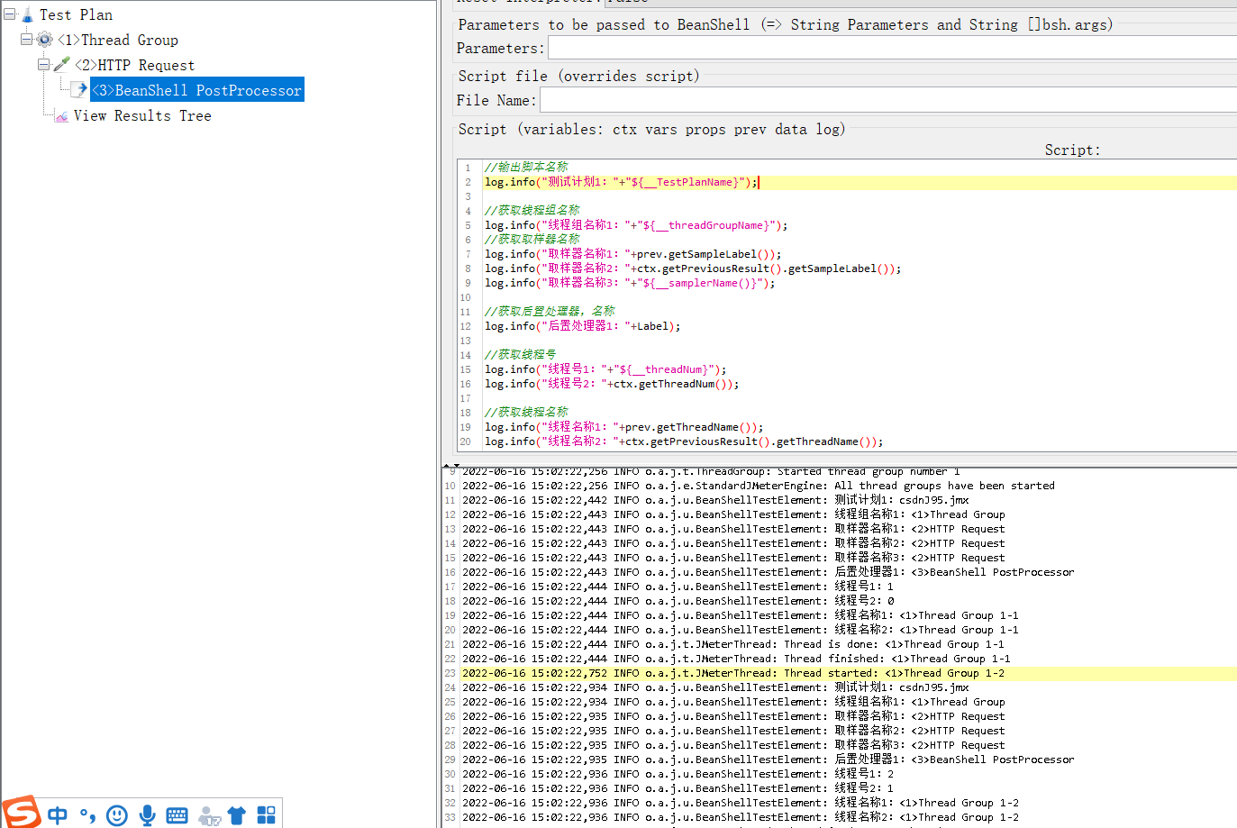This screenshot has height=828, width=1237.
Task: Click the Sogou user account icon
Action: tap(209, 816)
